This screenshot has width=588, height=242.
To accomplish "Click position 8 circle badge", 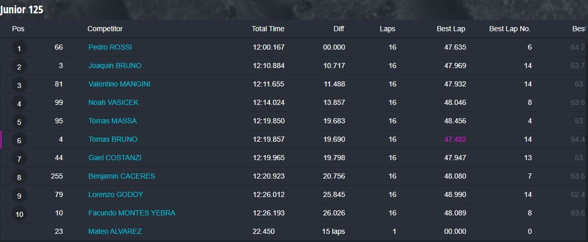I will [19, 178].
